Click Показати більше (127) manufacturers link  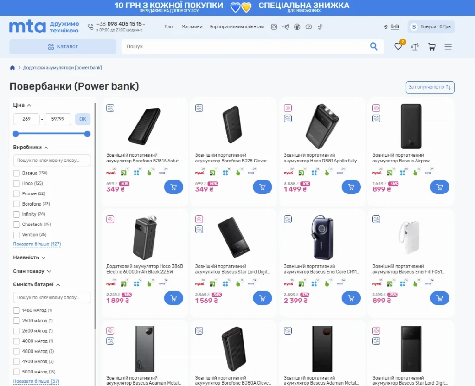tap(37, 244)
